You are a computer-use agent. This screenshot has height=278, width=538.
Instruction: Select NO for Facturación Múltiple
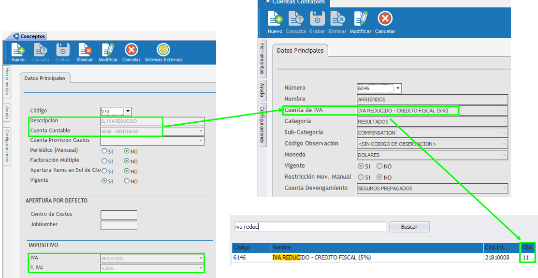(x=127, y=161)
